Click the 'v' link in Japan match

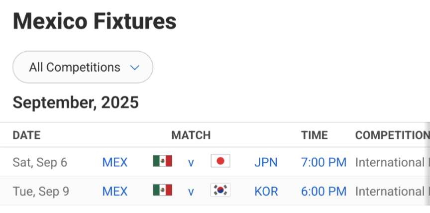point(191,163)
